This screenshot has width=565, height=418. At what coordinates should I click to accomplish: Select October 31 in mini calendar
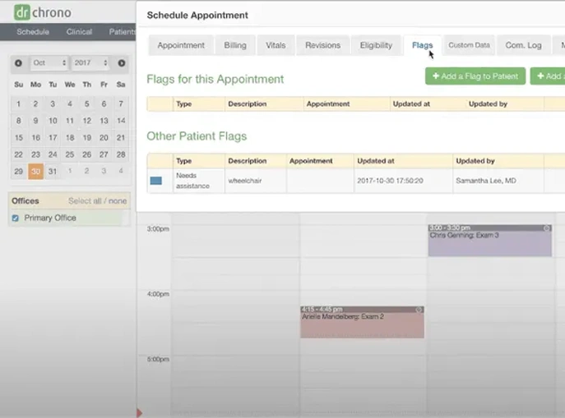click(53, 172)
